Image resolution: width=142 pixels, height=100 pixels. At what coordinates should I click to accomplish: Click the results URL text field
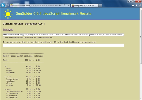[x=64, y=35]
